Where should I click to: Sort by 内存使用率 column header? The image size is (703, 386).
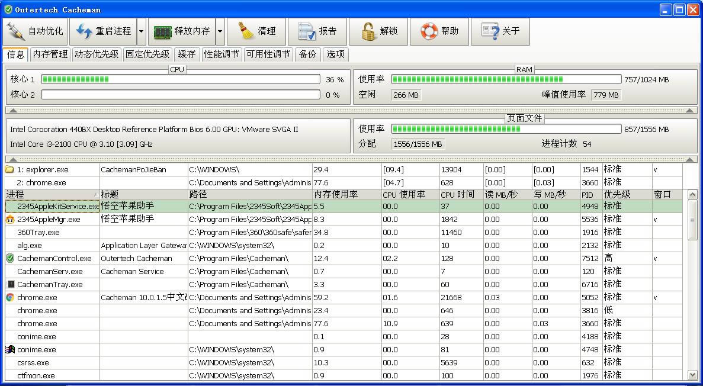click(347, 195)
